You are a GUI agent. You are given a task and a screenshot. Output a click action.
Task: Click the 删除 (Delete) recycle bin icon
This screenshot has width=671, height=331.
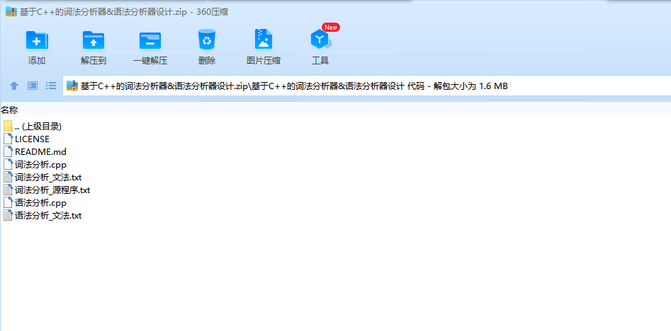[x=207, y=40]
